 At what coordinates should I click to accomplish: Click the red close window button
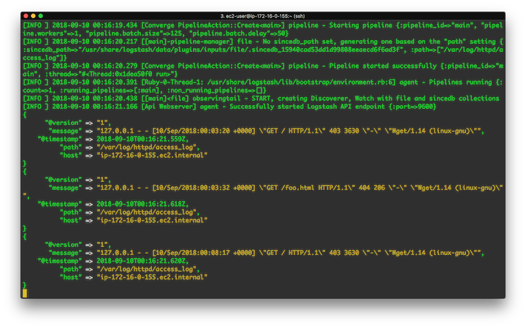click(x=26, y=16)
